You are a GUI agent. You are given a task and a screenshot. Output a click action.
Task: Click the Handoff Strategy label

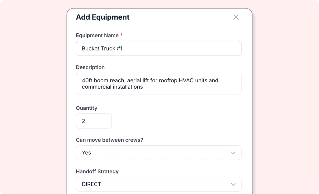97,172
